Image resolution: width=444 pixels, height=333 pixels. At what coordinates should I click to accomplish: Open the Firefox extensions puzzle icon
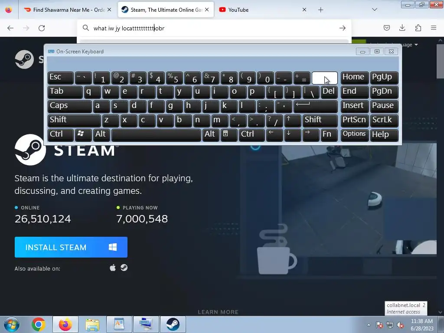coord(418,28)
